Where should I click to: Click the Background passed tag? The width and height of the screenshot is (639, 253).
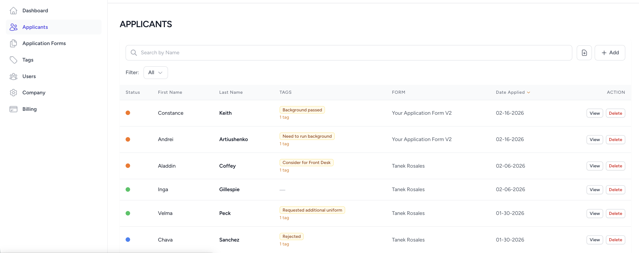302,110
